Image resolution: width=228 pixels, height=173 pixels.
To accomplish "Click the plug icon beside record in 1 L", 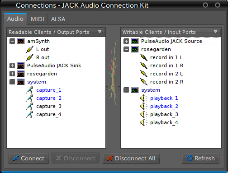I will tap(144, 57).
